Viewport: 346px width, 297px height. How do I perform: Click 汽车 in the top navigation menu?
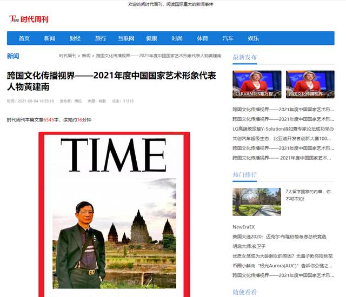pos(228,38)
